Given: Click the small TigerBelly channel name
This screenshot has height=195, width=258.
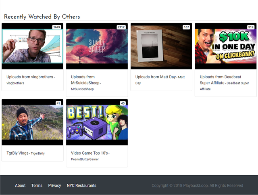Looking at the screenshot, I should click(x=37, y=153).
